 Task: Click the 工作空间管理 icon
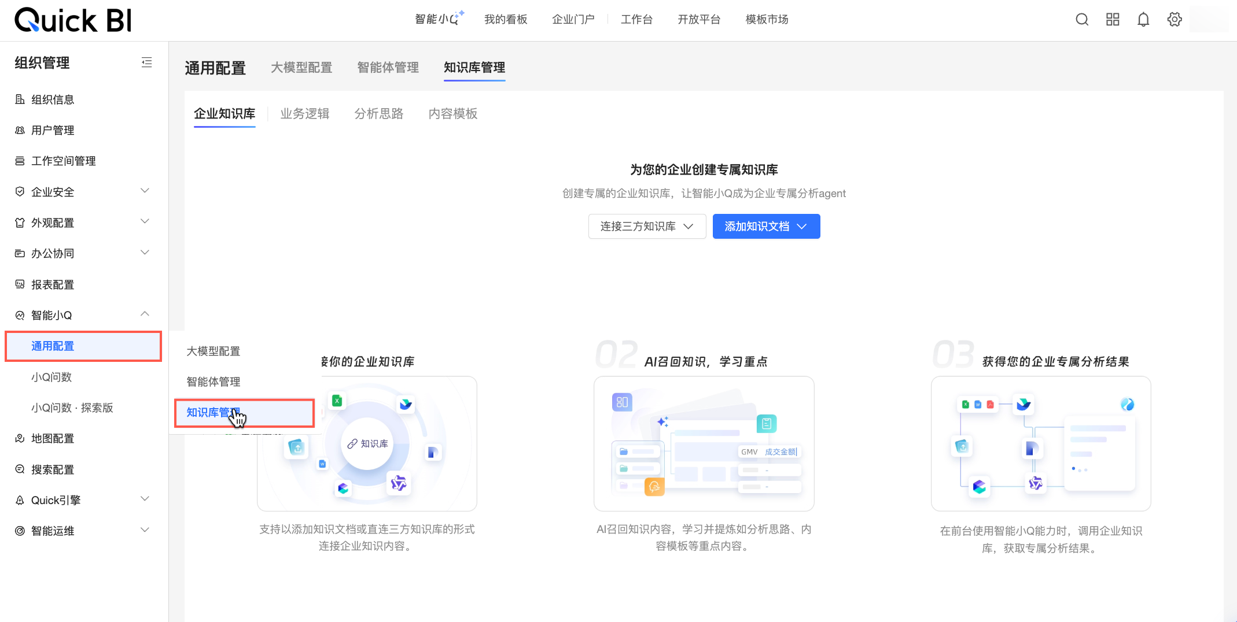[x=20, y=161]
